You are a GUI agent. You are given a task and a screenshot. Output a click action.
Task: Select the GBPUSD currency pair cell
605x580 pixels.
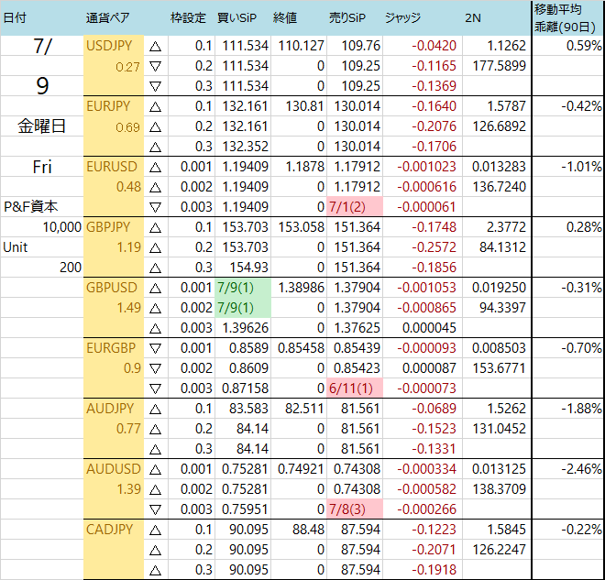114,288
